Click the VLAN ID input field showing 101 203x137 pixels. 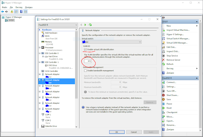(88, 61)
